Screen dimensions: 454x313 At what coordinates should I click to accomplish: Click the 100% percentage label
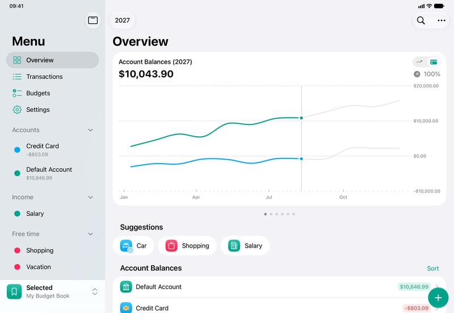432,74
